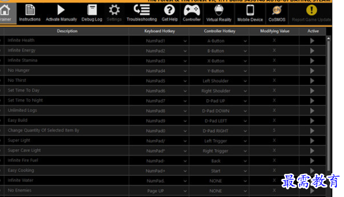Click Report Game Update warning icon
The height and width of the screenshot is (197, 344).
click(312, 10)
